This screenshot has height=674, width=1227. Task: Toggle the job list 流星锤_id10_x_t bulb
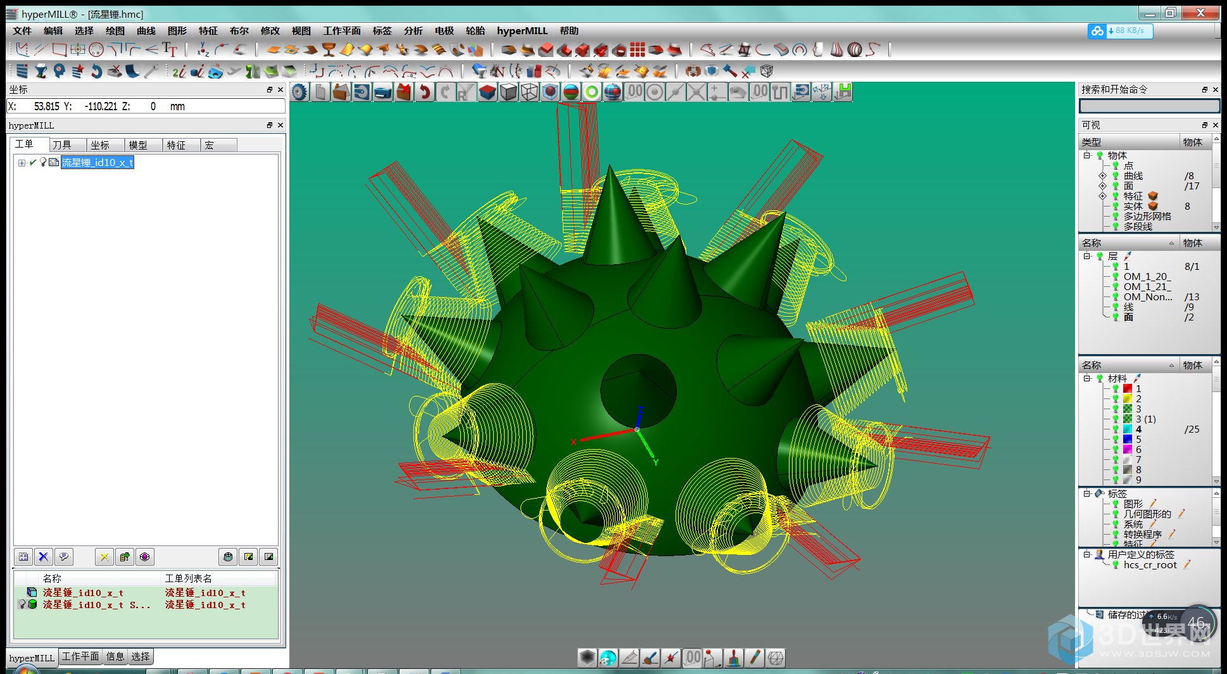pos(43,163)
